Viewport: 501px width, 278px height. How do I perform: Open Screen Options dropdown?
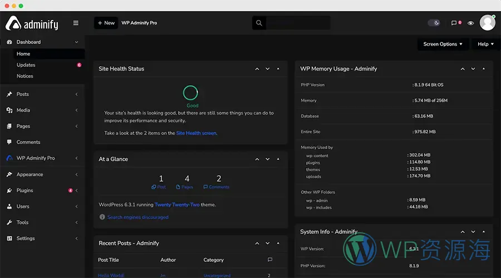click(x=443, y=44)
